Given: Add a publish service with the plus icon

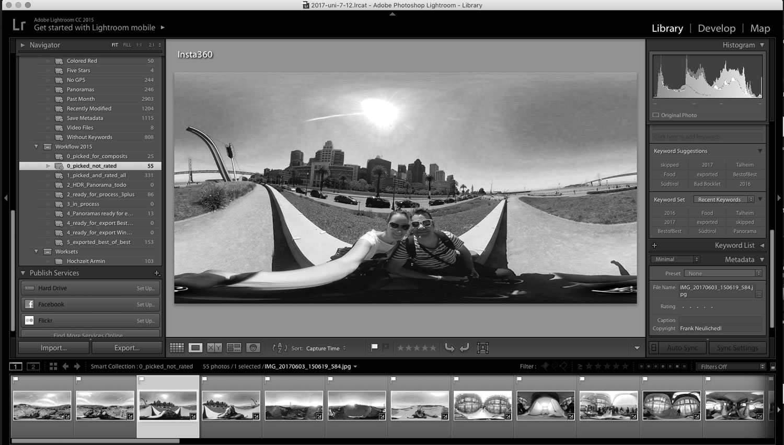Looking at the screenshot, I should click(x=157, y=272).
